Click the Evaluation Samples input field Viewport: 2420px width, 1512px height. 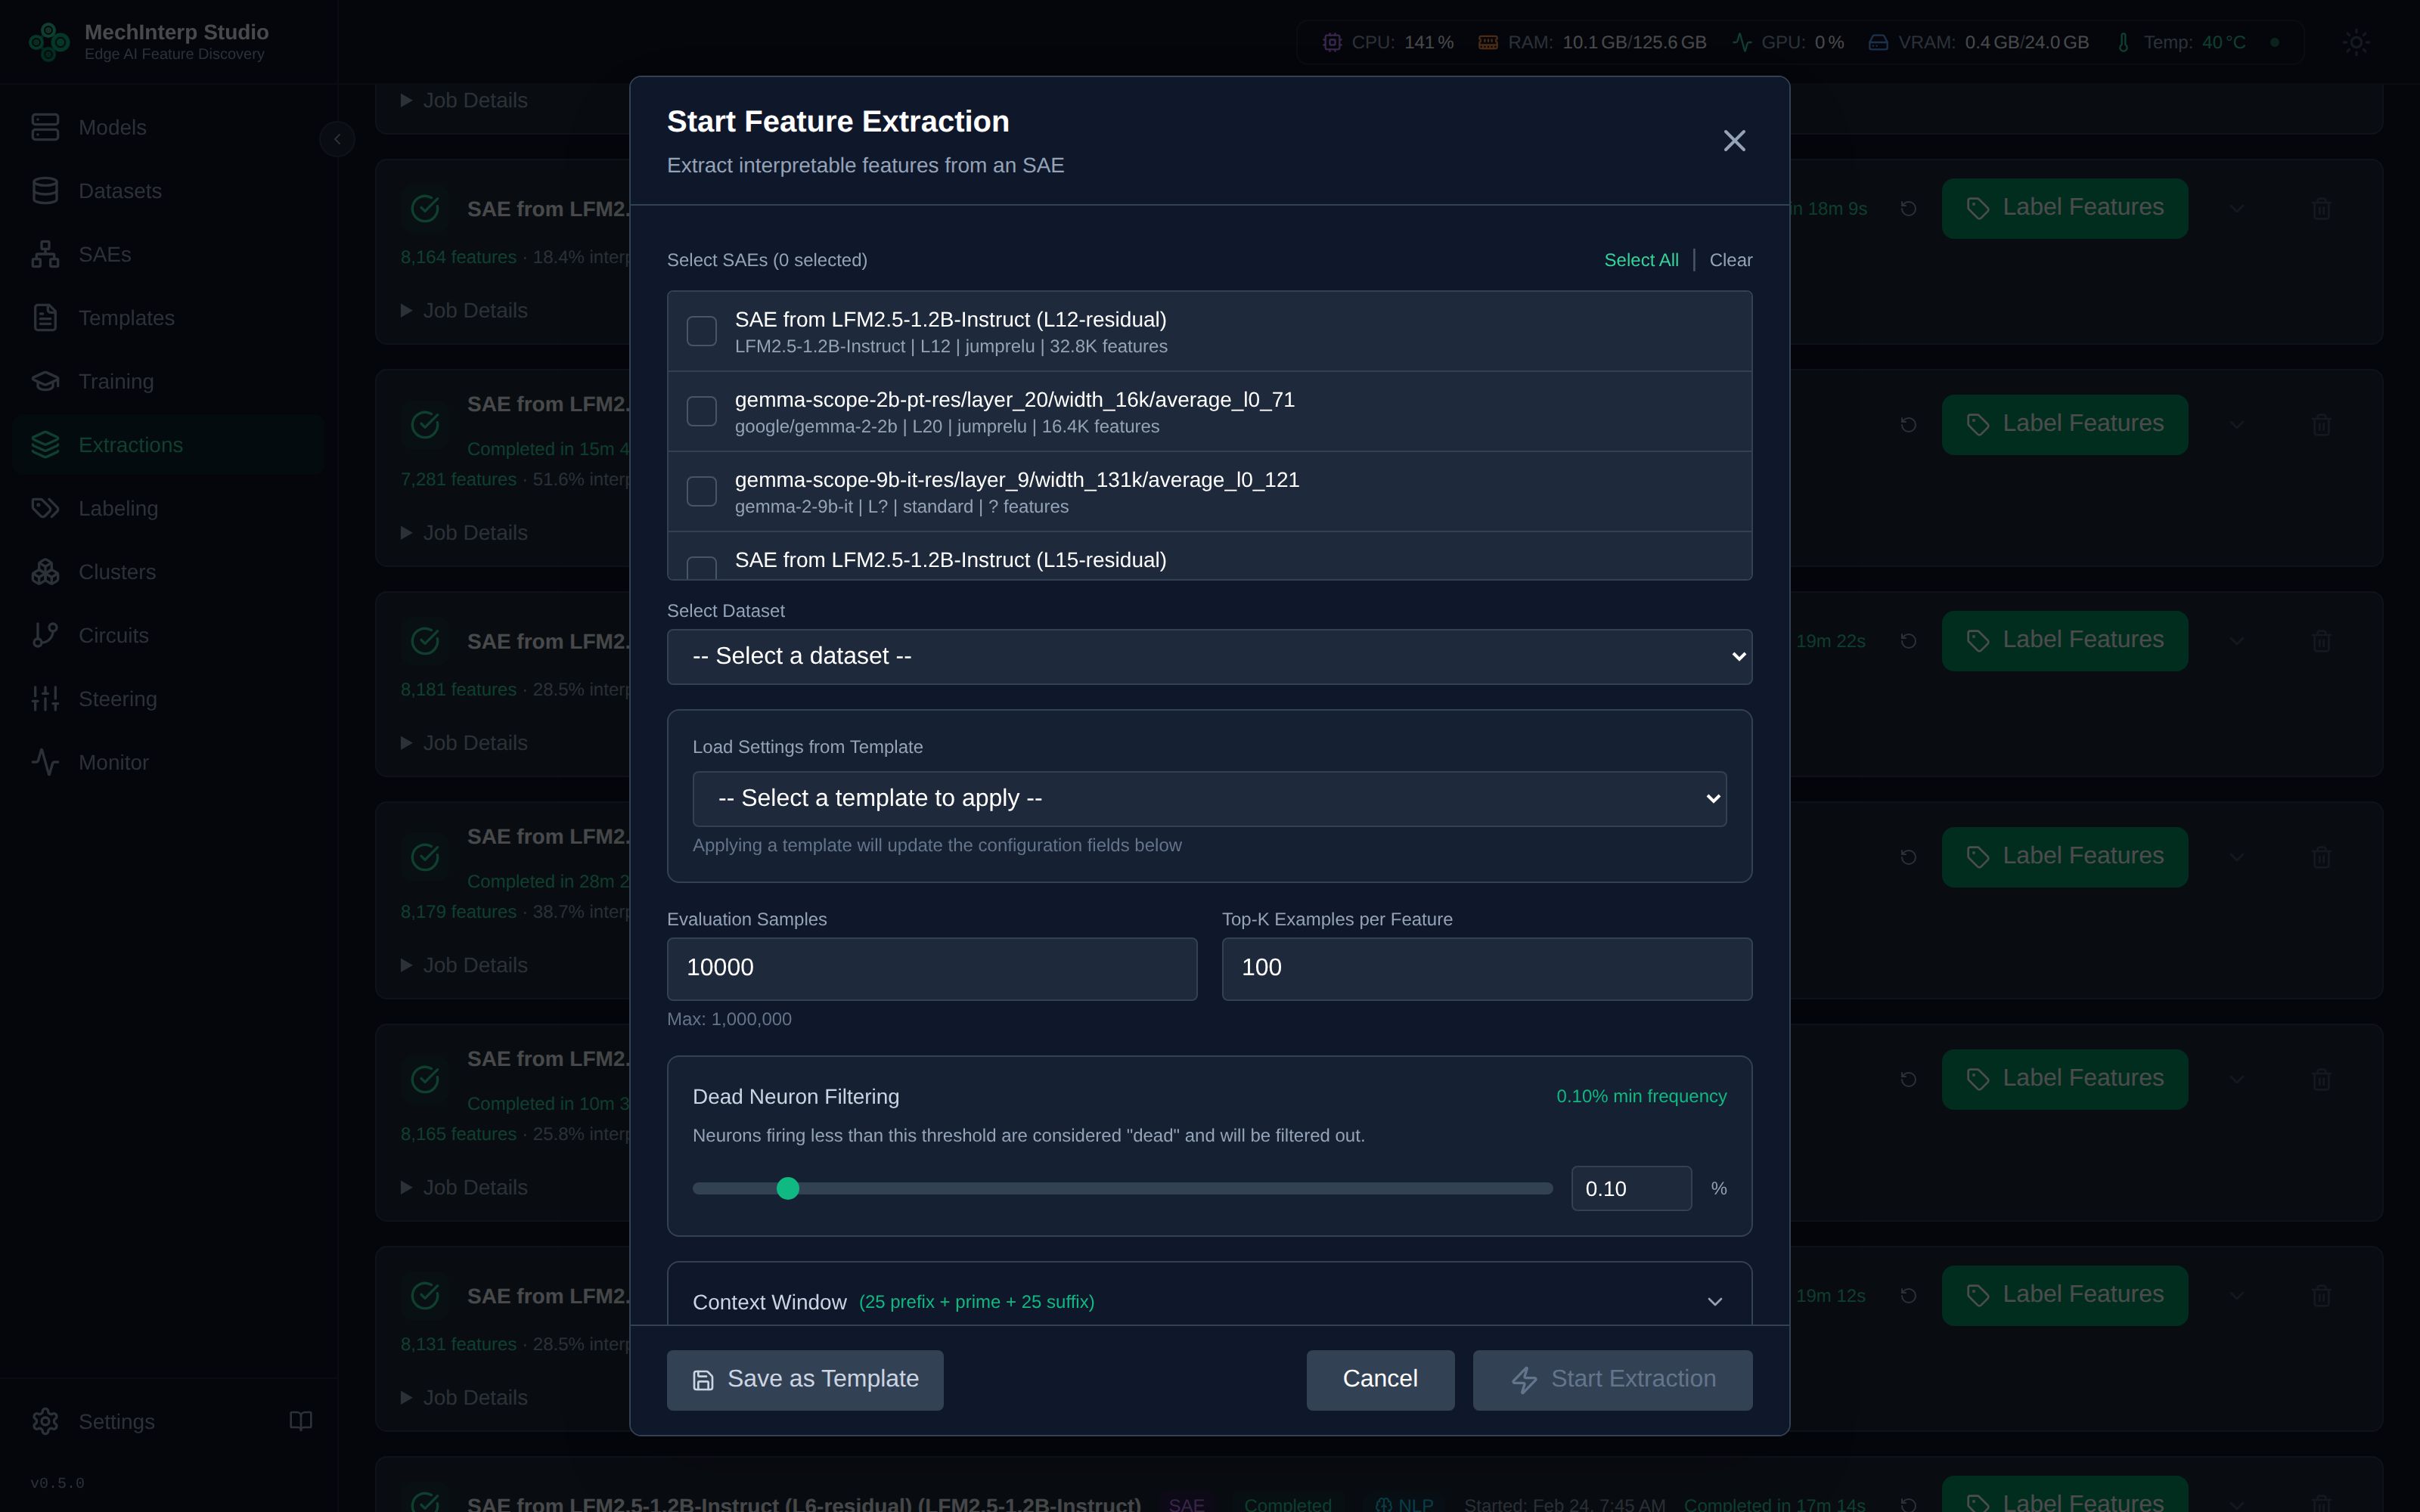[x=932, y=968]
